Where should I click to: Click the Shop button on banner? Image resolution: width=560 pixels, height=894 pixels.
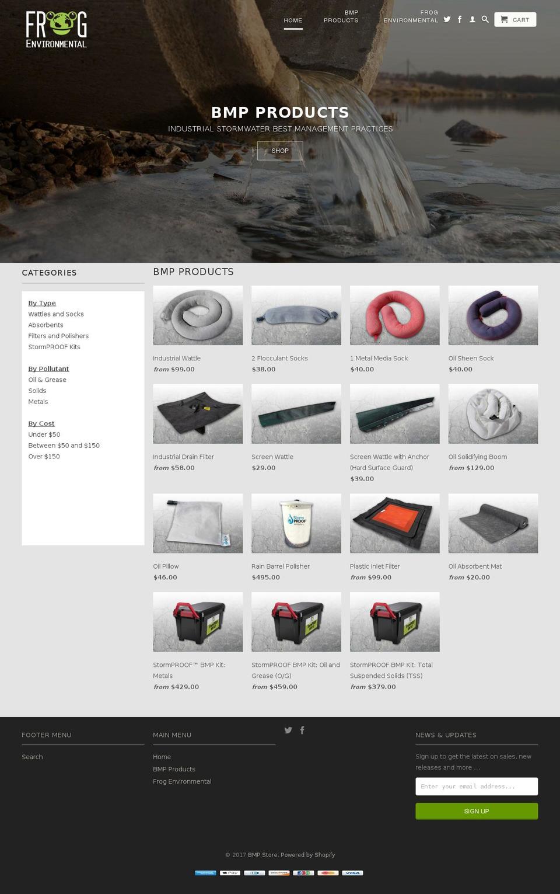(280, 151)
